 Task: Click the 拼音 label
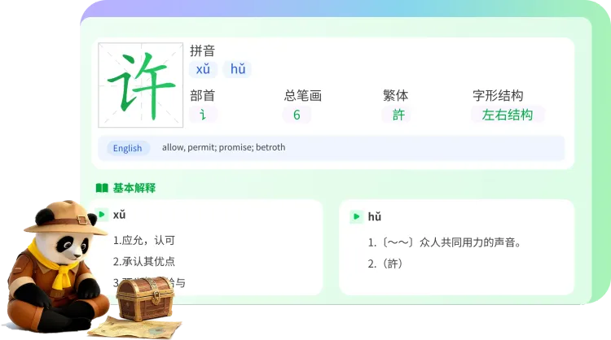coord(202,50)
